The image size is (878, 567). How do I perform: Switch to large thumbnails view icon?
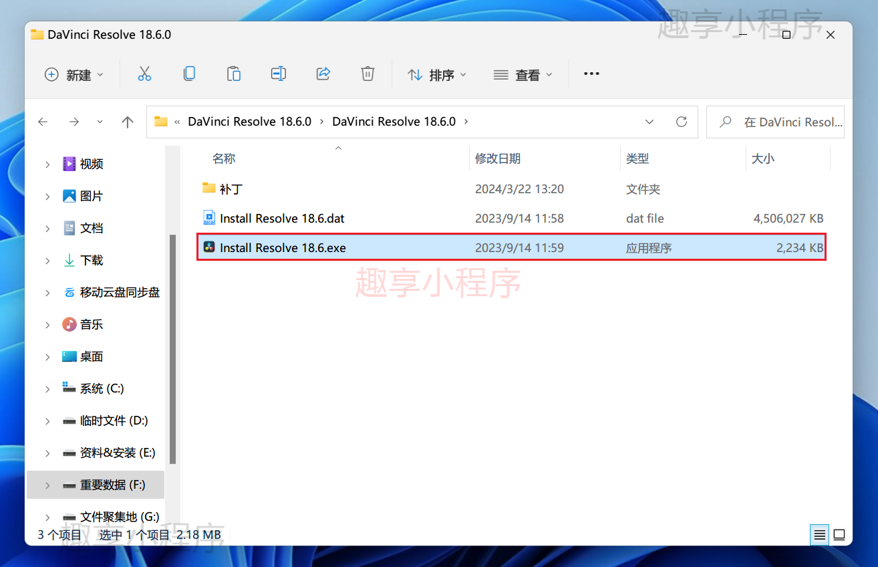coord(839,535)
